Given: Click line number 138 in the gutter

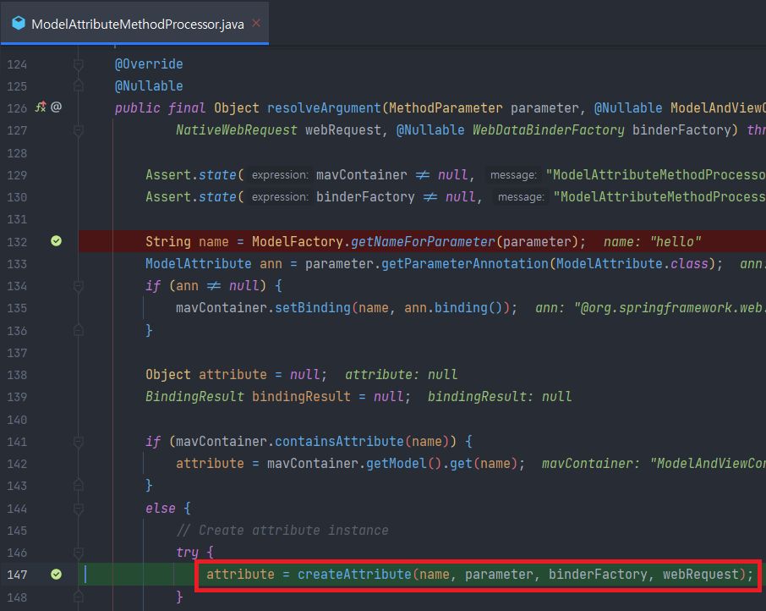Looking at the screenshot, I should coord(17,375).
